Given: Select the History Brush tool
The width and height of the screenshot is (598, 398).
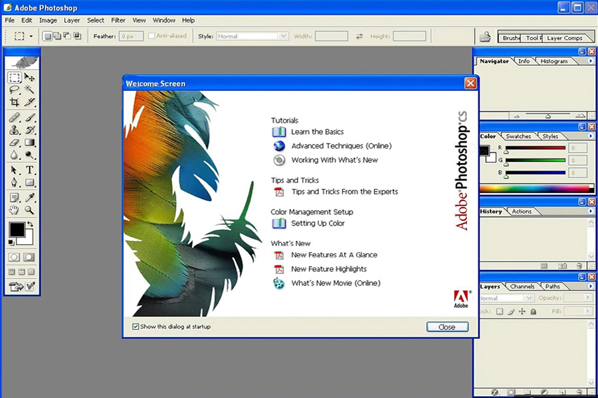Looking at the screenshot, I should pos(29,130).
